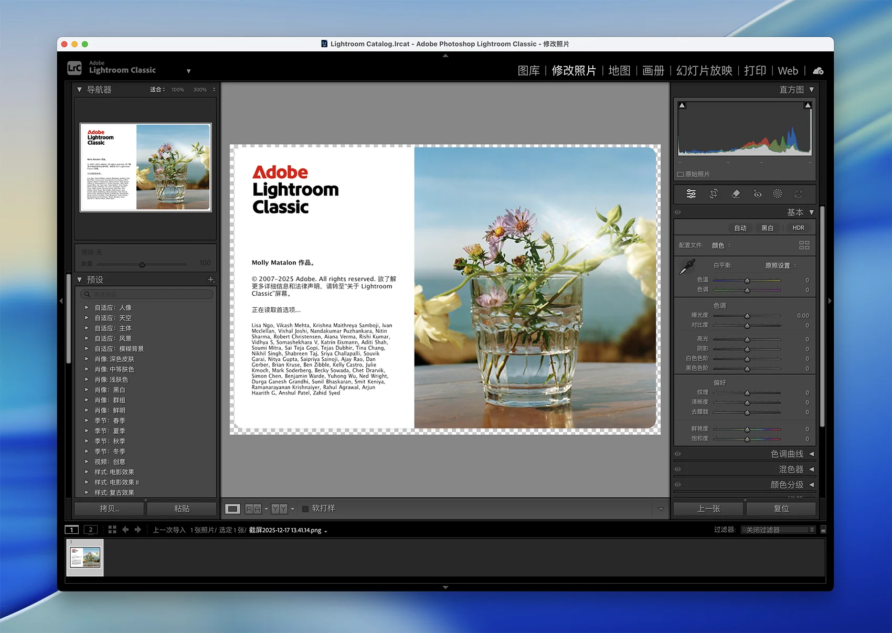Select the Remove eraser tool
Image resolution: width=892 pixels, height=633 pixels.
pyautogui.click(x=736, y=194)
